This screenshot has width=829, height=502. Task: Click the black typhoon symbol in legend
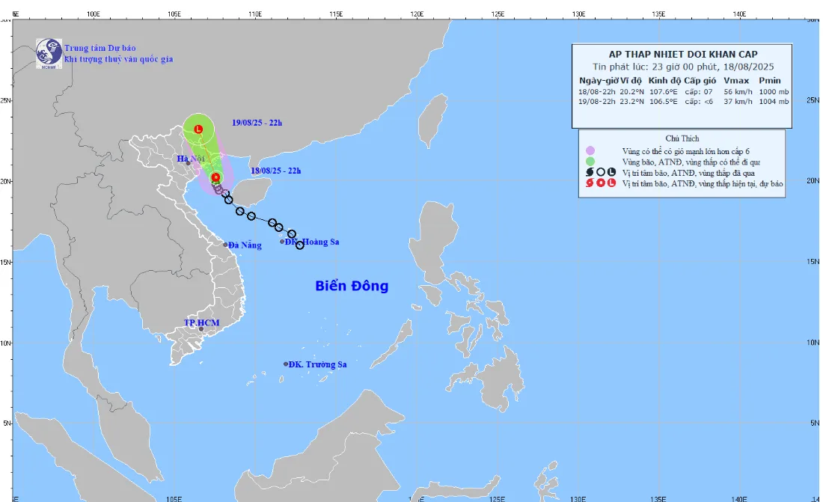coord(590,173)
